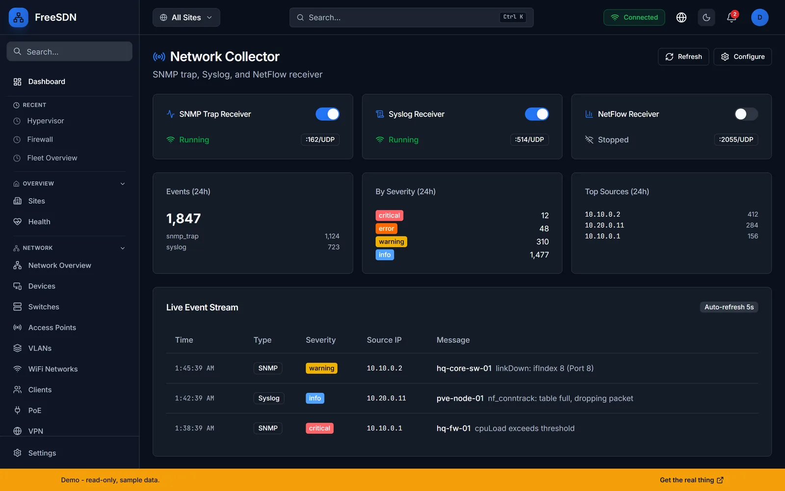Turn off the Syslog Receiver switch
This screenshot has height=491, width=785.
537,114
